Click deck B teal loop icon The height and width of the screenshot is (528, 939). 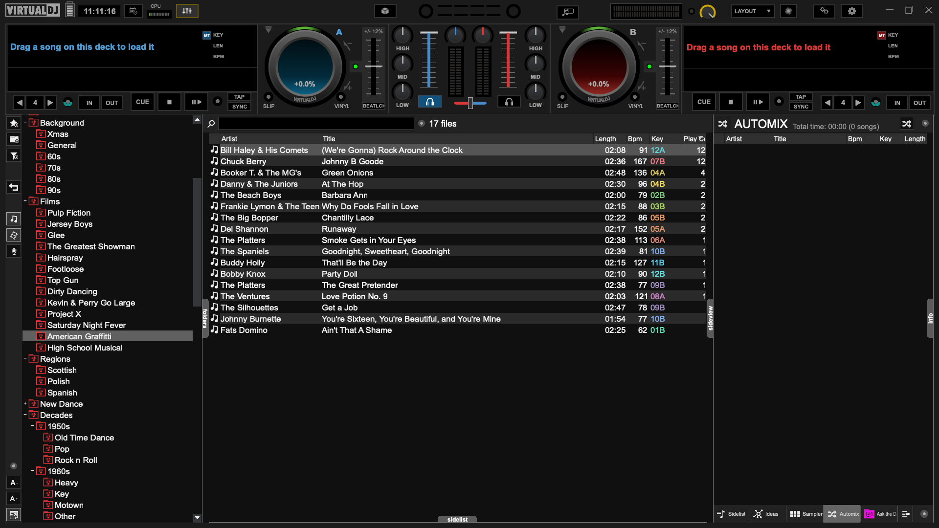tap(876, 102)
